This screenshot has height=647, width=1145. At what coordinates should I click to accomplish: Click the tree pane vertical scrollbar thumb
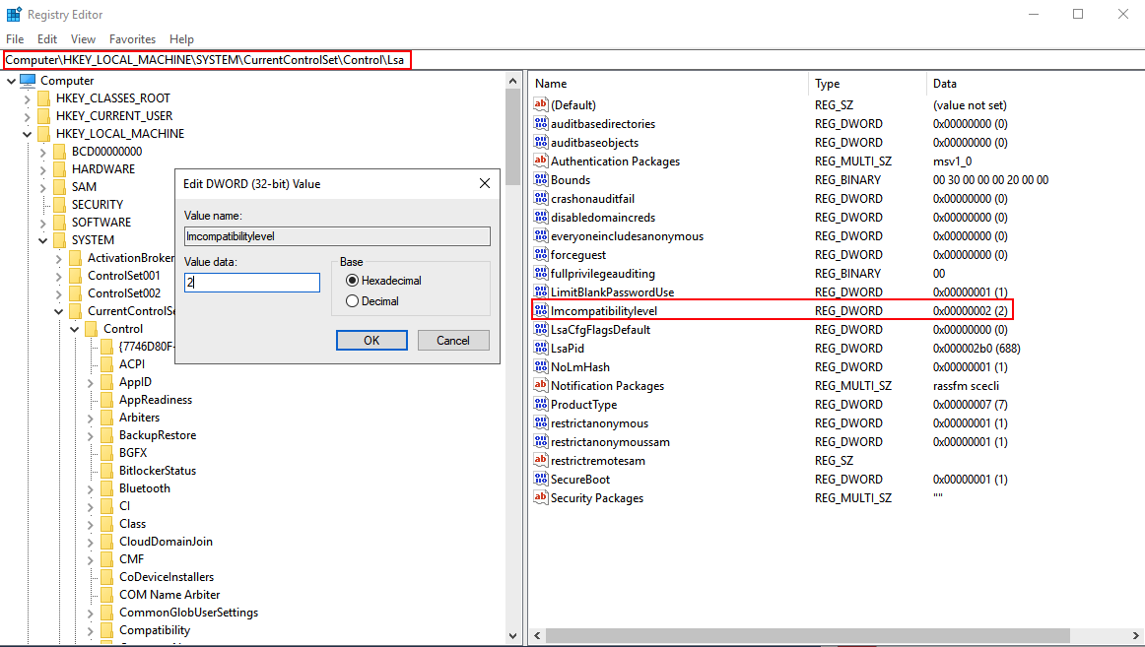pyautogui.click(x=512, y=137)
